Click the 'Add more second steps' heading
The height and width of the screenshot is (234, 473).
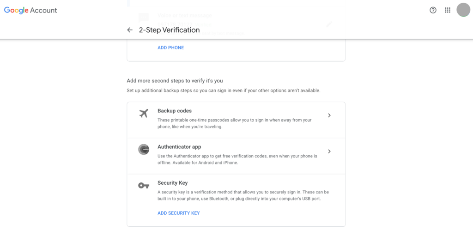click(x=177, y=81)
